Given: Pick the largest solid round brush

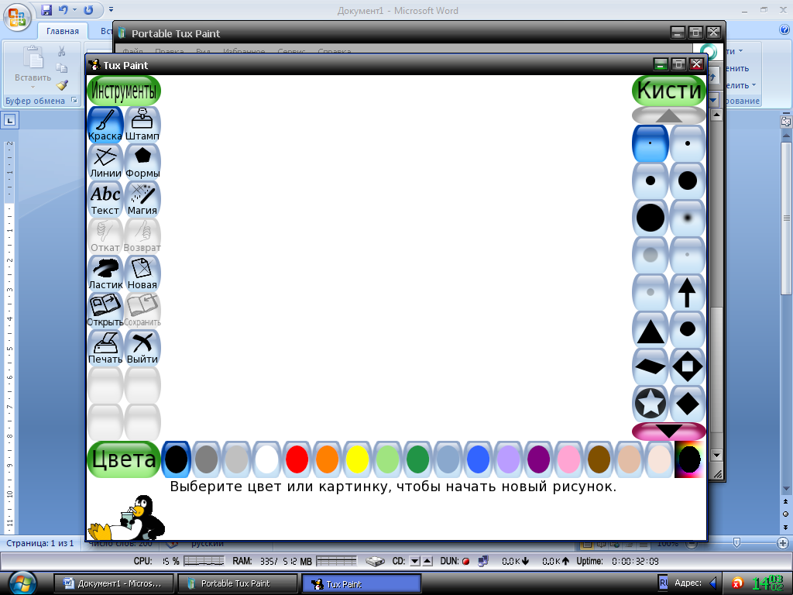Looking at the screenshot, I should click(651, 218).
